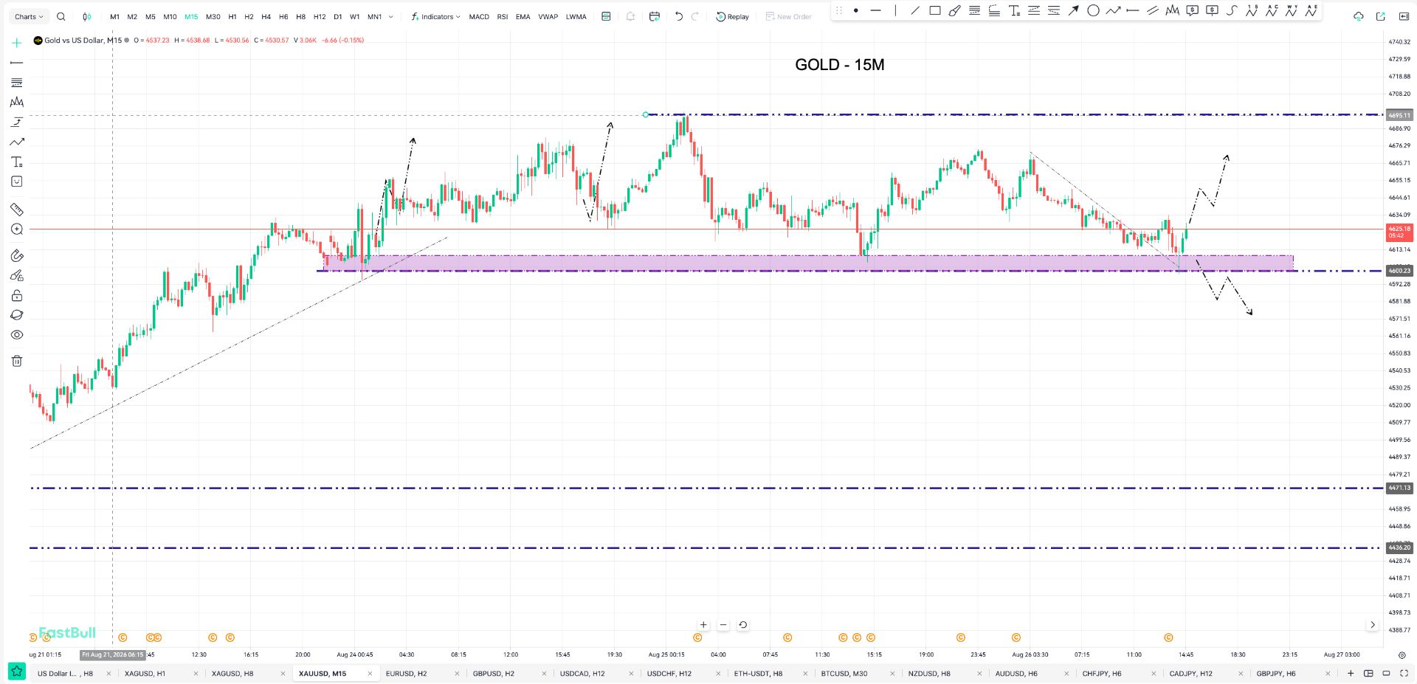Switch to the XAGUSD, H1 tab
1417x684 pixels.
(x=145, y=673)
